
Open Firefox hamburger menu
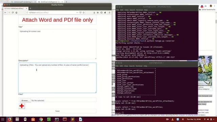coord(110,13)
